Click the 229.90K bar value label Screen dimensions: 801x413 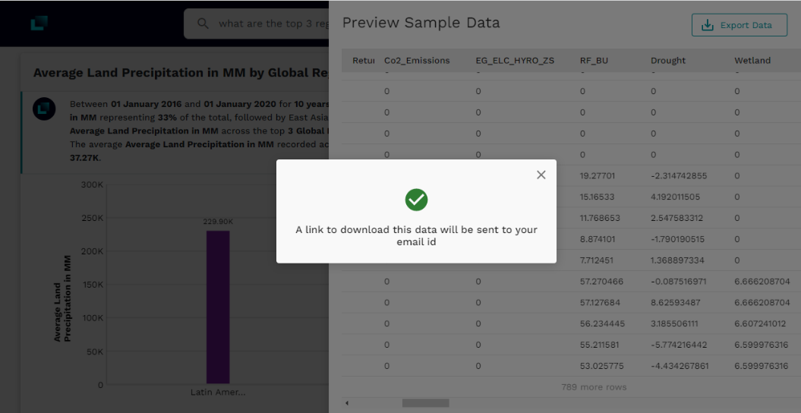(x=218, y=222)
